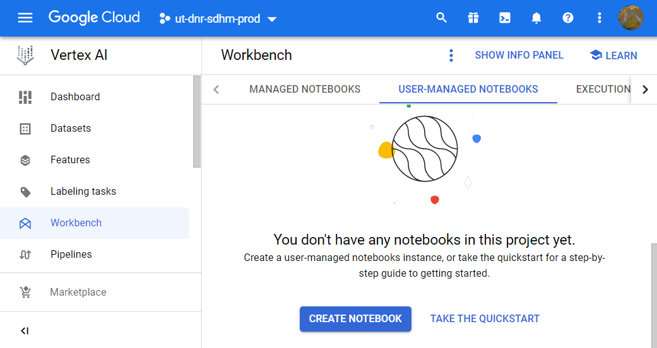Click Show Info Panel button
657x348 pixels.
tap(519, 55)
